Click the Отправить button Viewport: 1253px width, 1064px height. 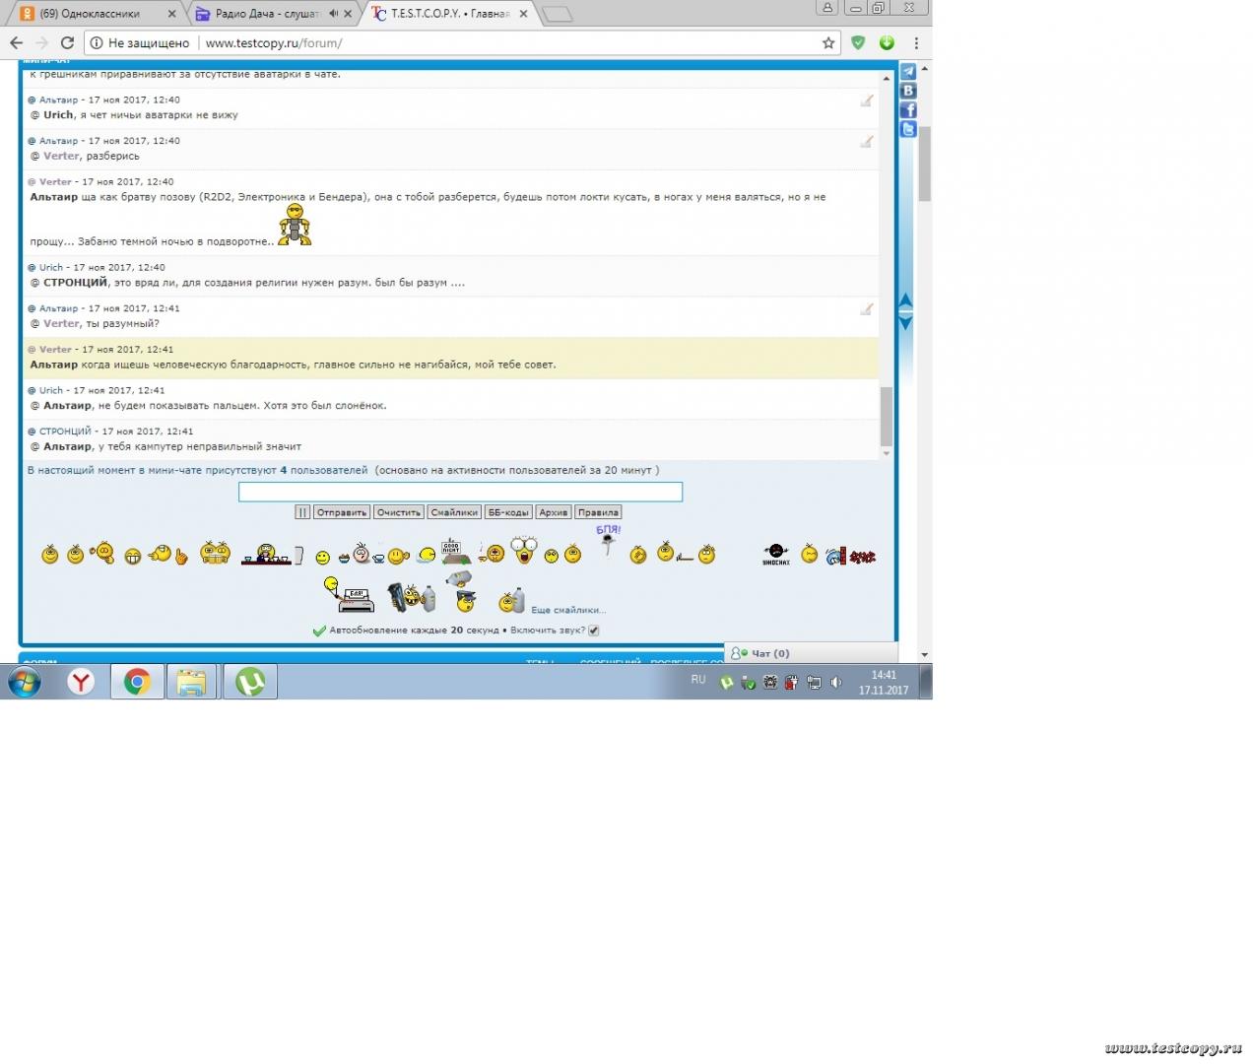[x=342, y=512]
